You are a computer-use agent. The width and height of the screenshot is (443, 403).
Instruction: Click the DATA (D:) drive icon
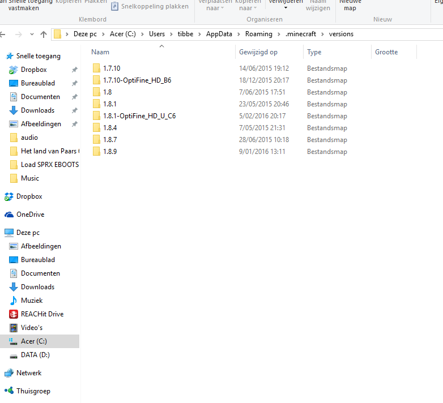(x=14, y=356)
